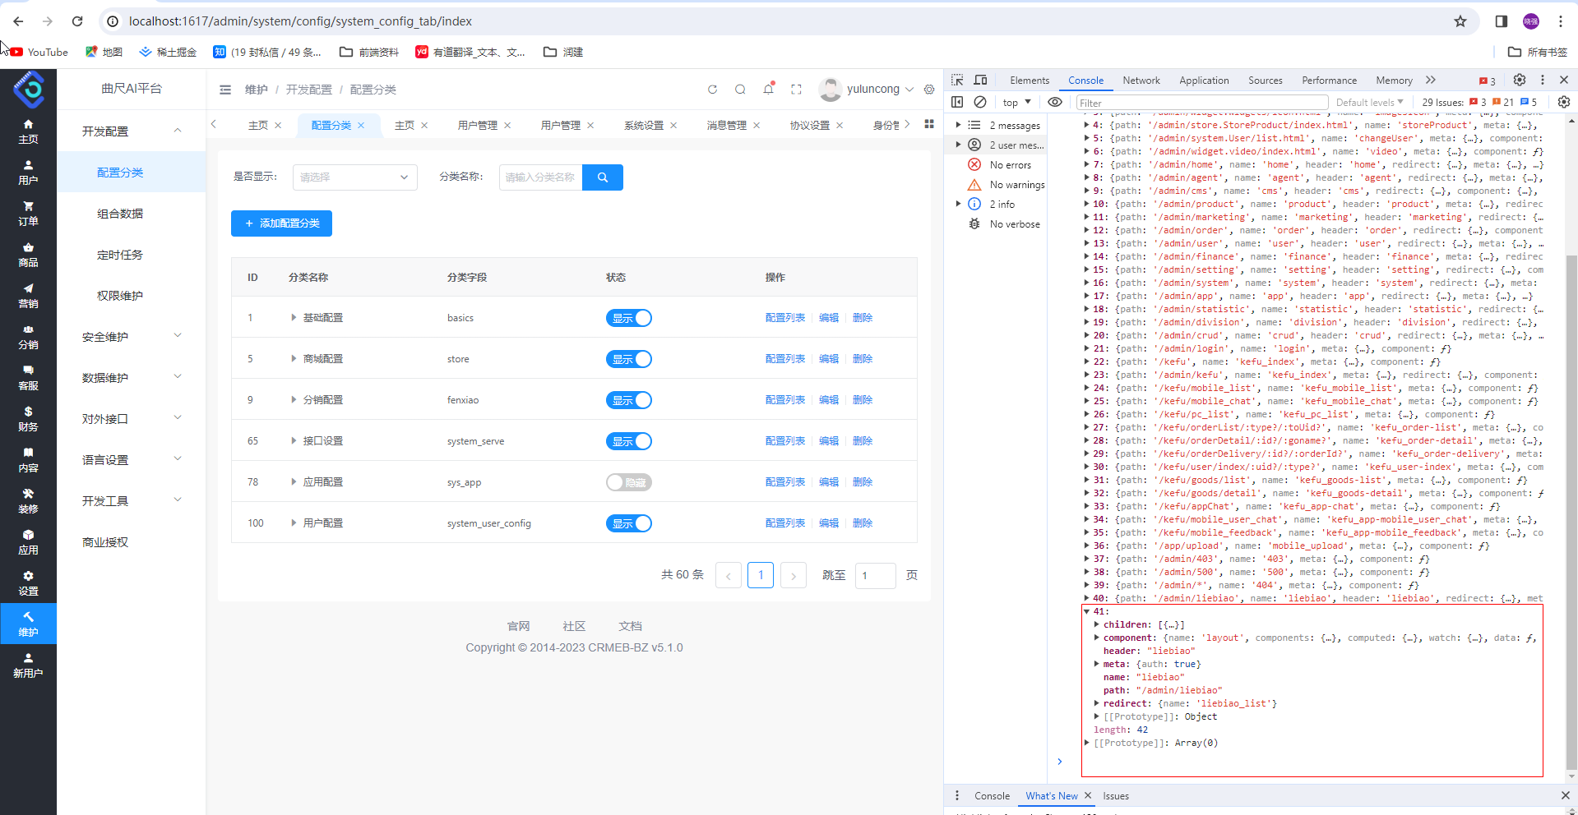Toggle display switch for 分销配置
The image size is (1578, 815).
point(629,400)
